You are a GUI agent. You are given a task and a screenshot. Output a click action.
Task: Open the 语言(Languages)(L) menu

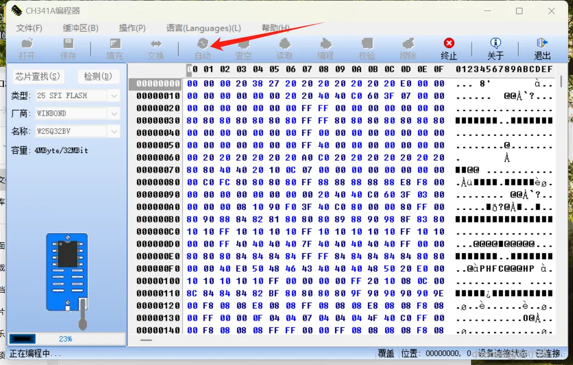pyautogui.click(x=203, y=28)
